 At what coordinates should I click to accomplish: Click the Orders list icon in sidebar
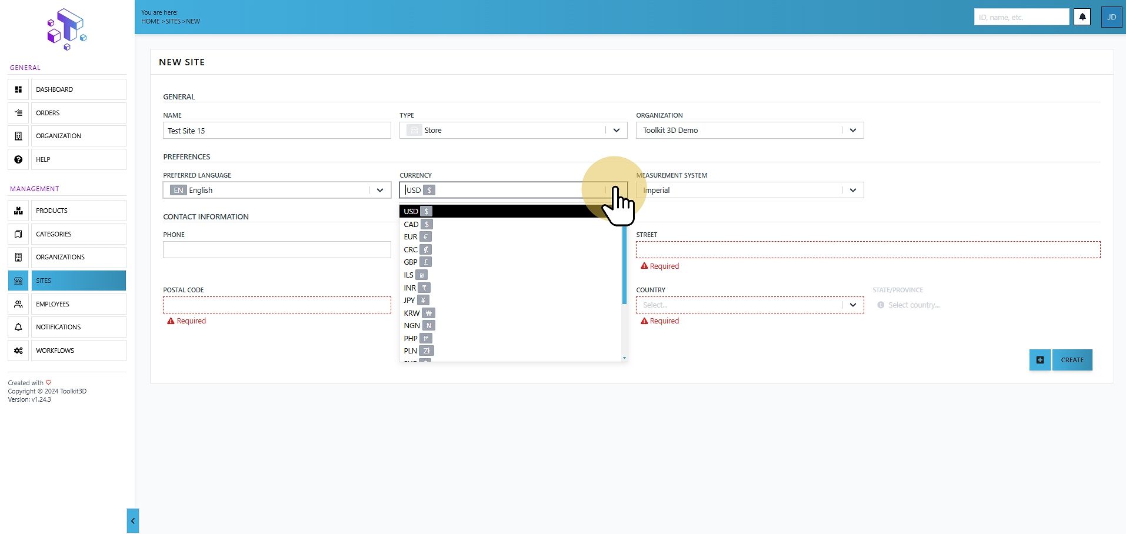coord(18,113)
